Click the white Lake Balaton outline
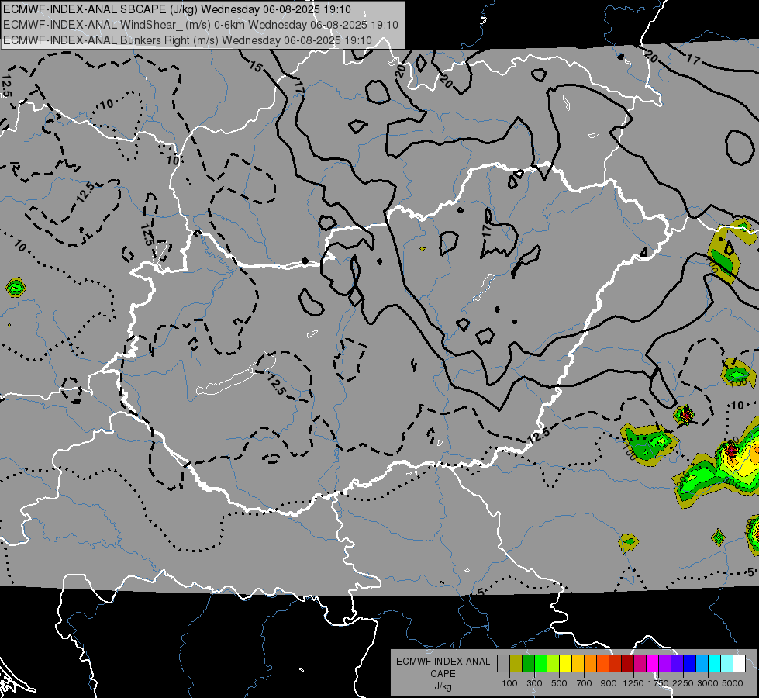This screenshot has width=759, height=698. point(236,374)
